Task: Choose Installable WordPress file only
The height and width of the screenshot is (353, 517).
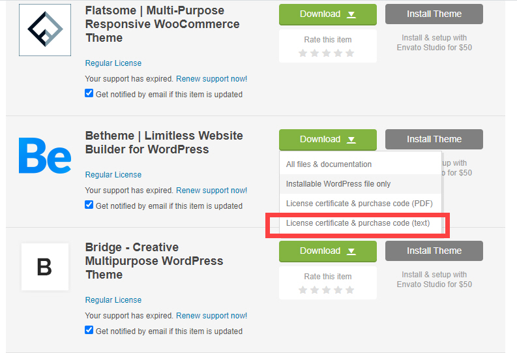Action: pyautogui.click(x=361, y=184)
